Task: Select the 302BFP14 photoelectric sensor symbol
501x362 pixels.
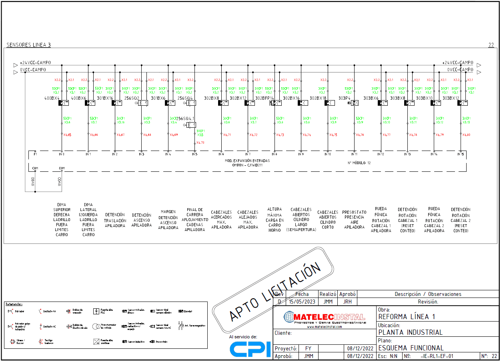Action: click(x=275, y=103)
